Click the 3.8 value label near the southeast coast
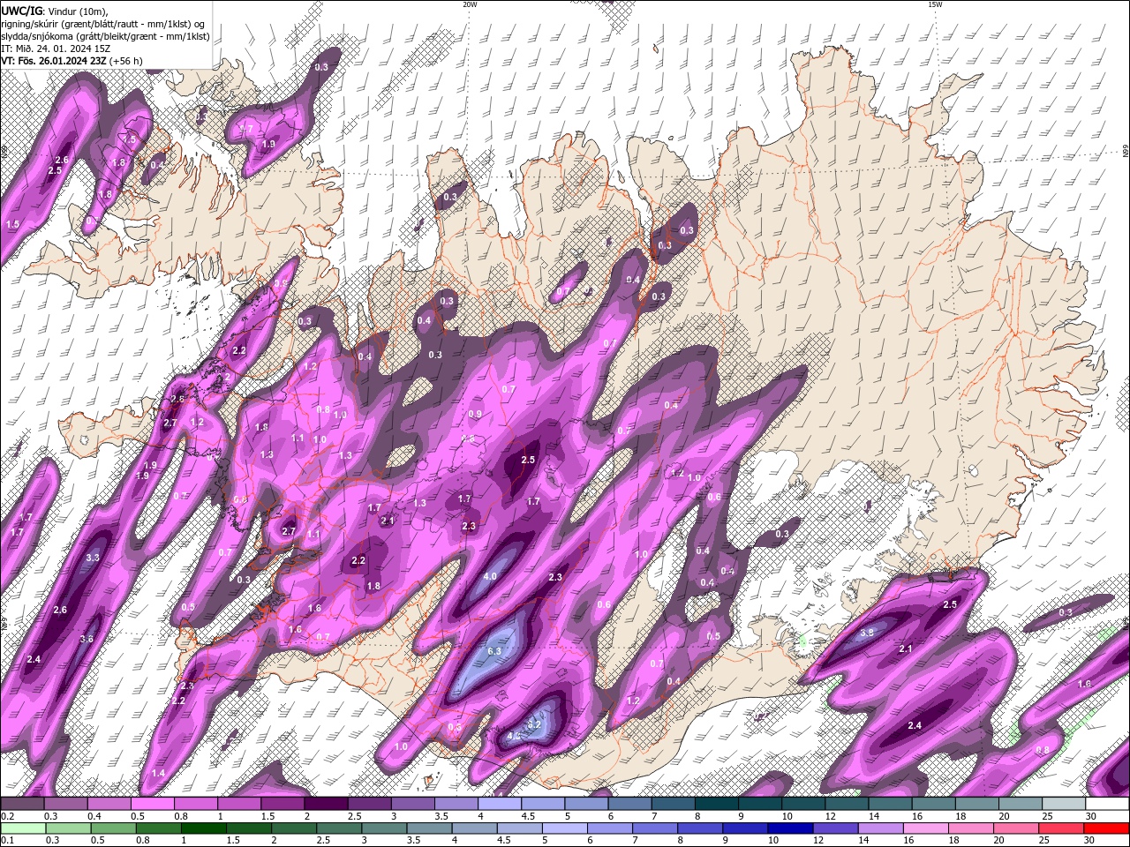This screenshot has width=1130, height=847. click(867, 633)
